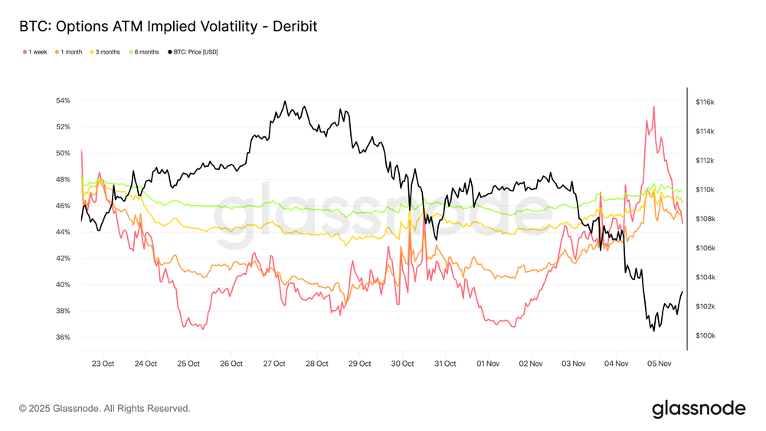
Task: Select the 05 Nov date label on x-axis
Action: (660, 364)
